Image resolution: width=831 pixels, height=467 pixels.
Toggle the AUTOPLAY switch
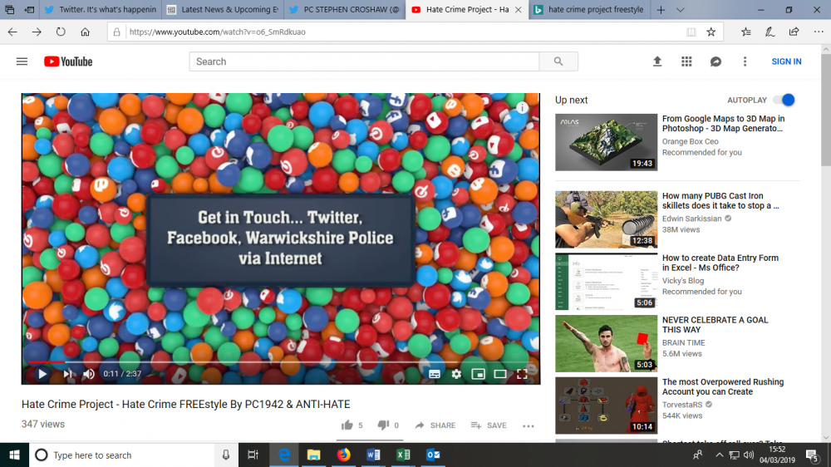pos(785,100)
